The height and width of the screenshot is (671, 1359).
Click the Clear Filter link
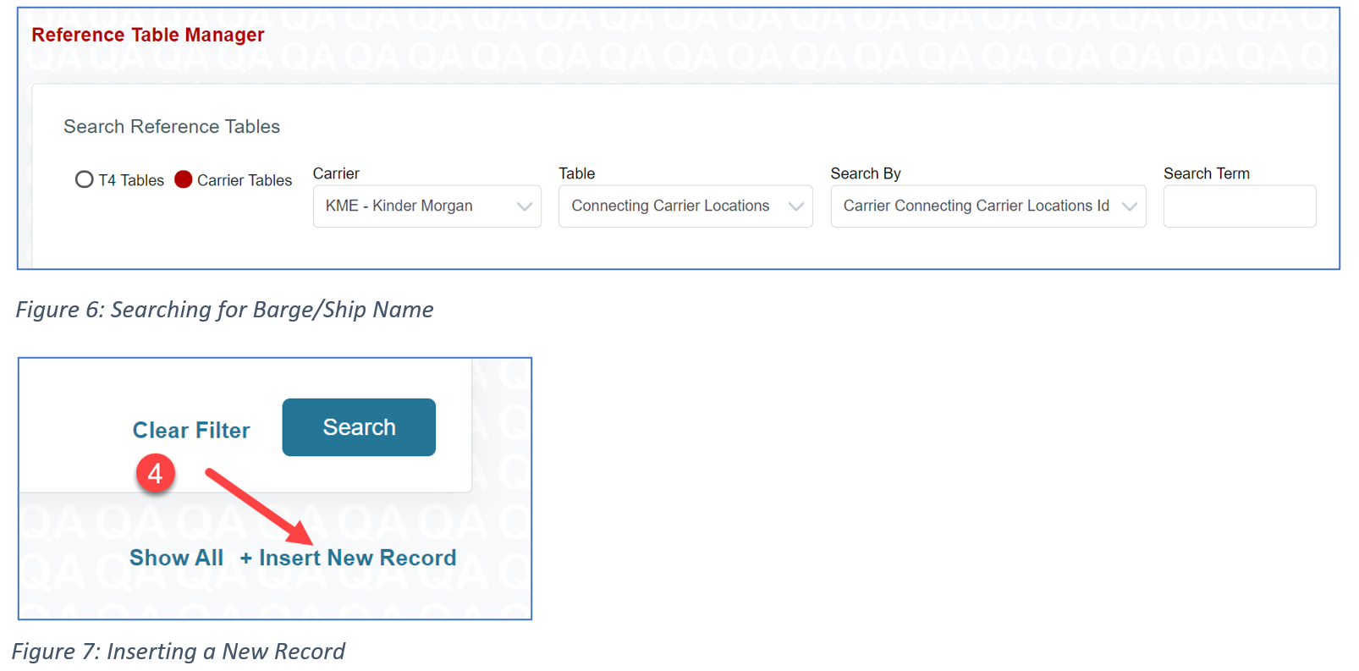(x=191, y=430)
